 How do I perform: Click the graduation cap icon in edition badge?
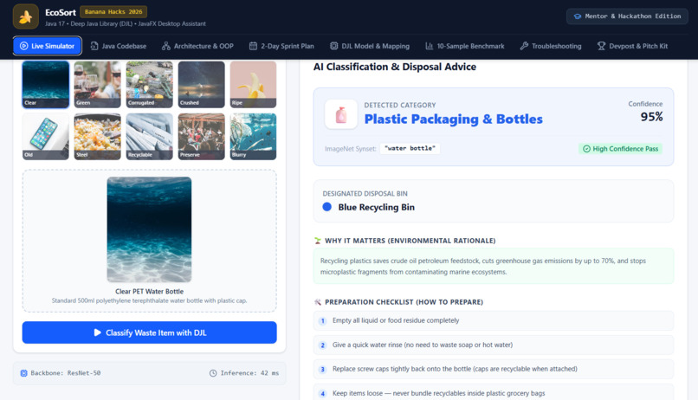tap(578, 16)
